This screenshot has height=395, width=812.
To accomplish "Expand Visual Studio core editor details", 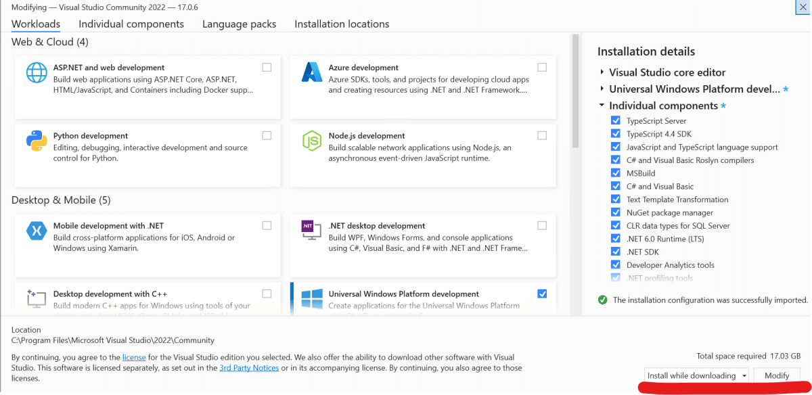I will coord(602,72).
